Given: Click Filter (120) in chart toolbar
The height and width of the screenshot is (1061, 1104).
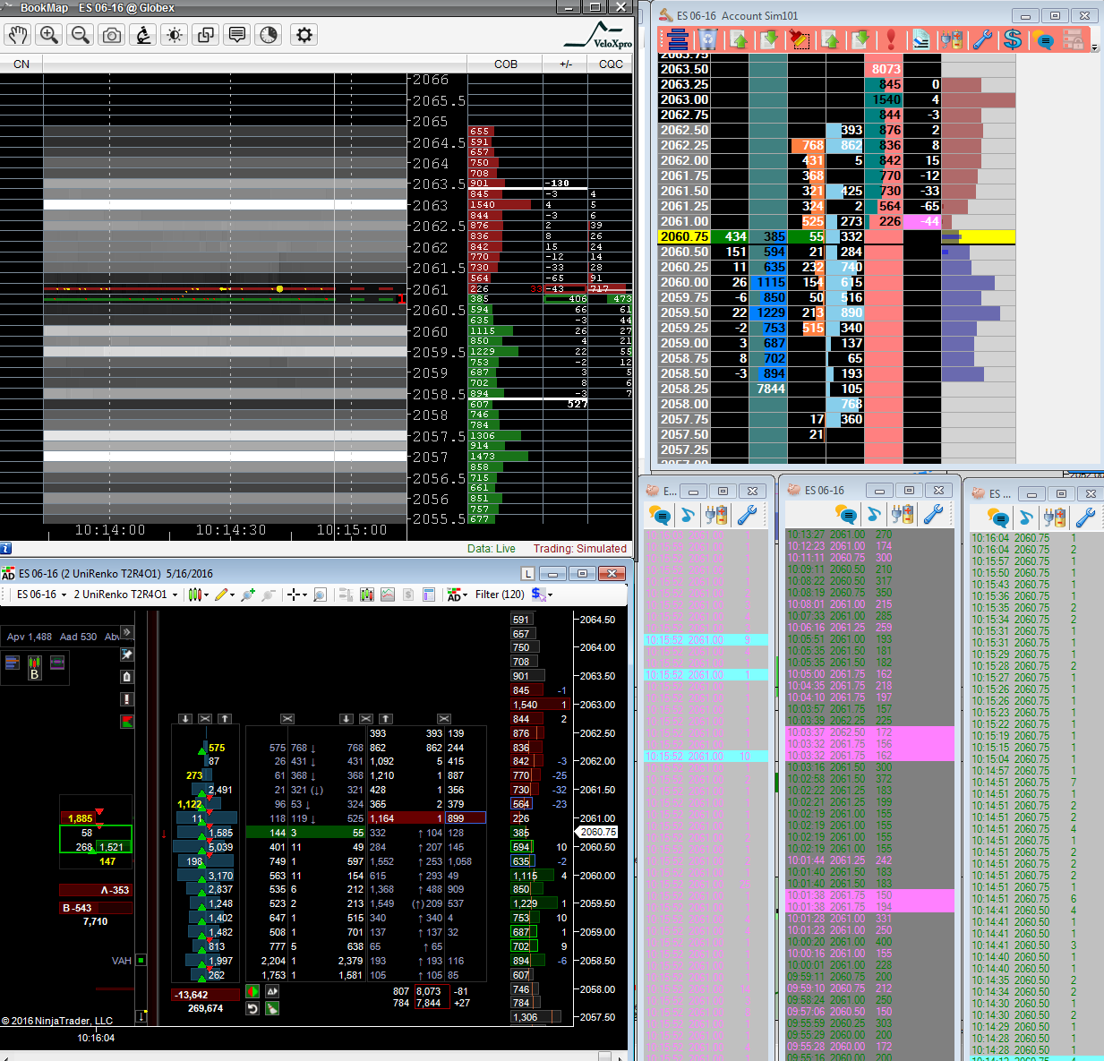Looking at the screenshot, I should pos(500,595).
